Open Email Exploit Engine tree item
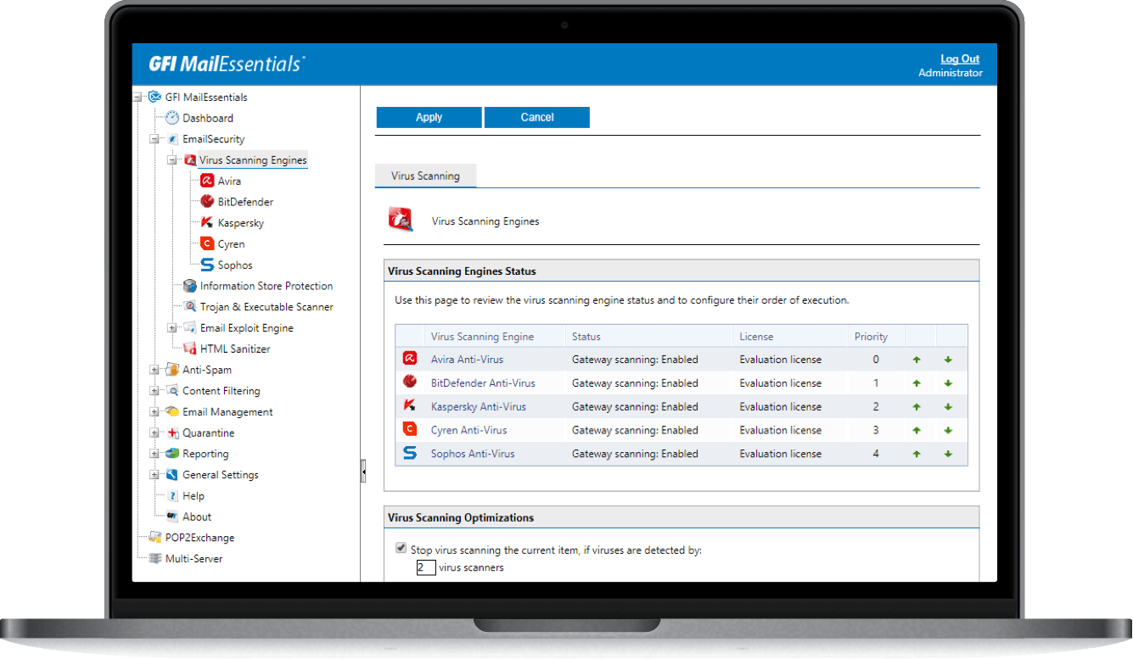1133x659 pixels. 247,327
